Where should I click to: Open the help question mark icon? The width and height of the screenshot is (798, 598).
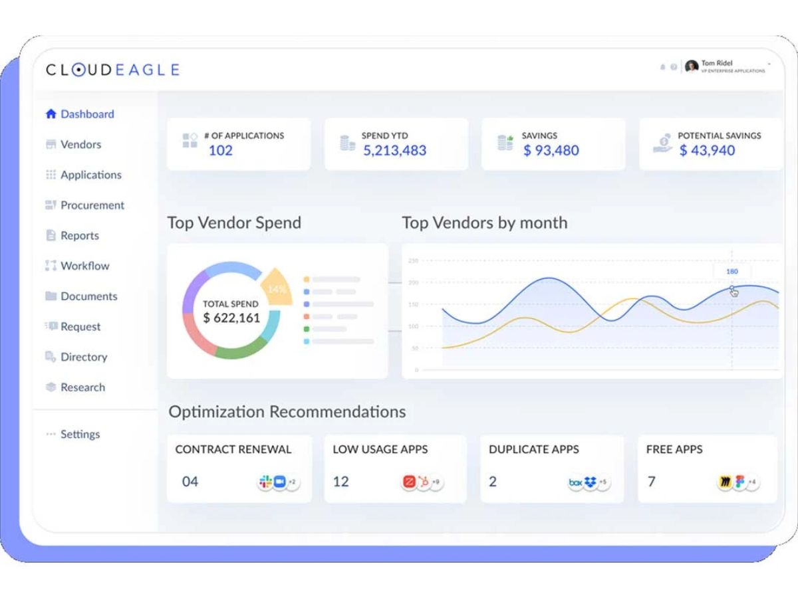[674, 67]
